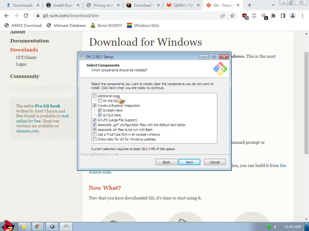Open Chrome from the taskbar
Image resolution: width=309 pixels, height=231 pixels.
pos(37,226)
